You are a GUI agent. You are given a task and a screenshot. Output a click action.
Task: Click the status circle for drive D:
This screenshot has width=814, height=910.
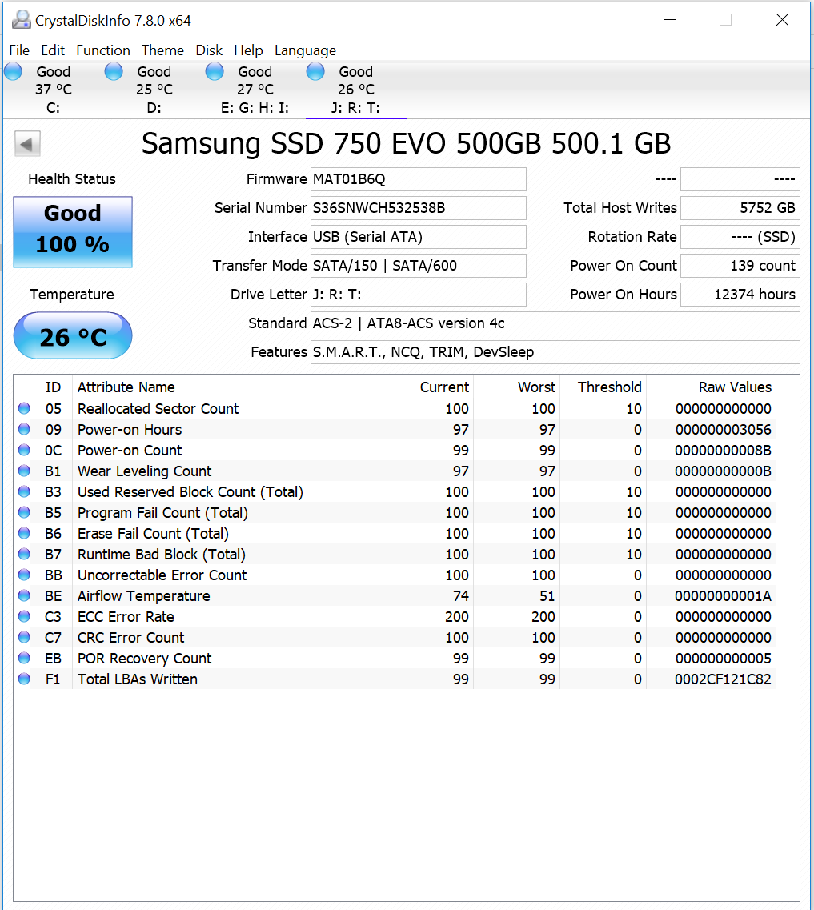point(114,71)
